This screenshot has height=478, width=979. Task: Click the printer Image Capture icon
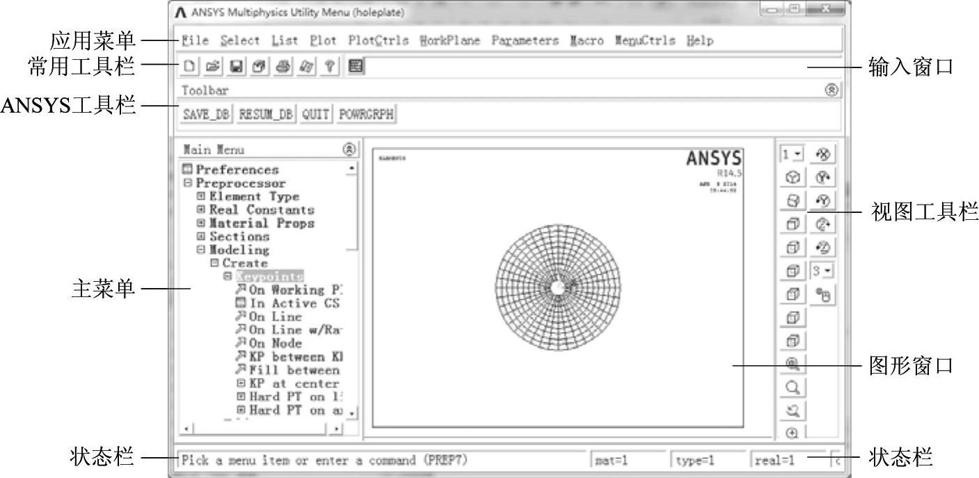coord(284,67)
